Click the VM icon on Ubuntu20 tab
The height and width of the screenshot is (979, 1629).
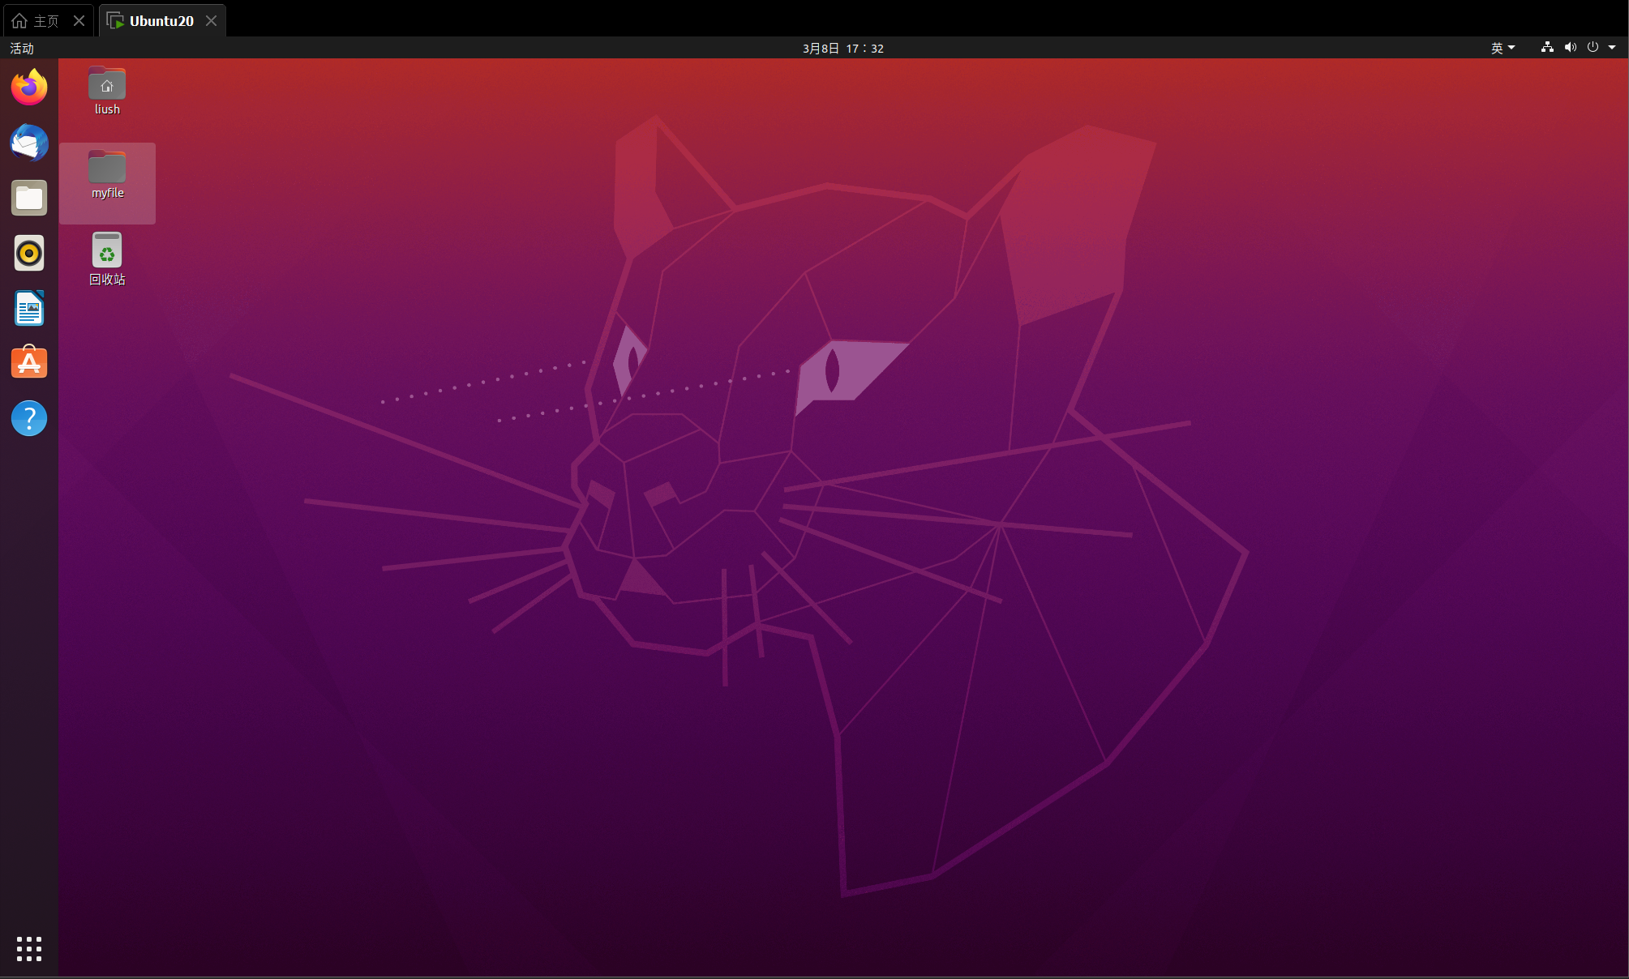pyautogui.click(x=115, y=20)
